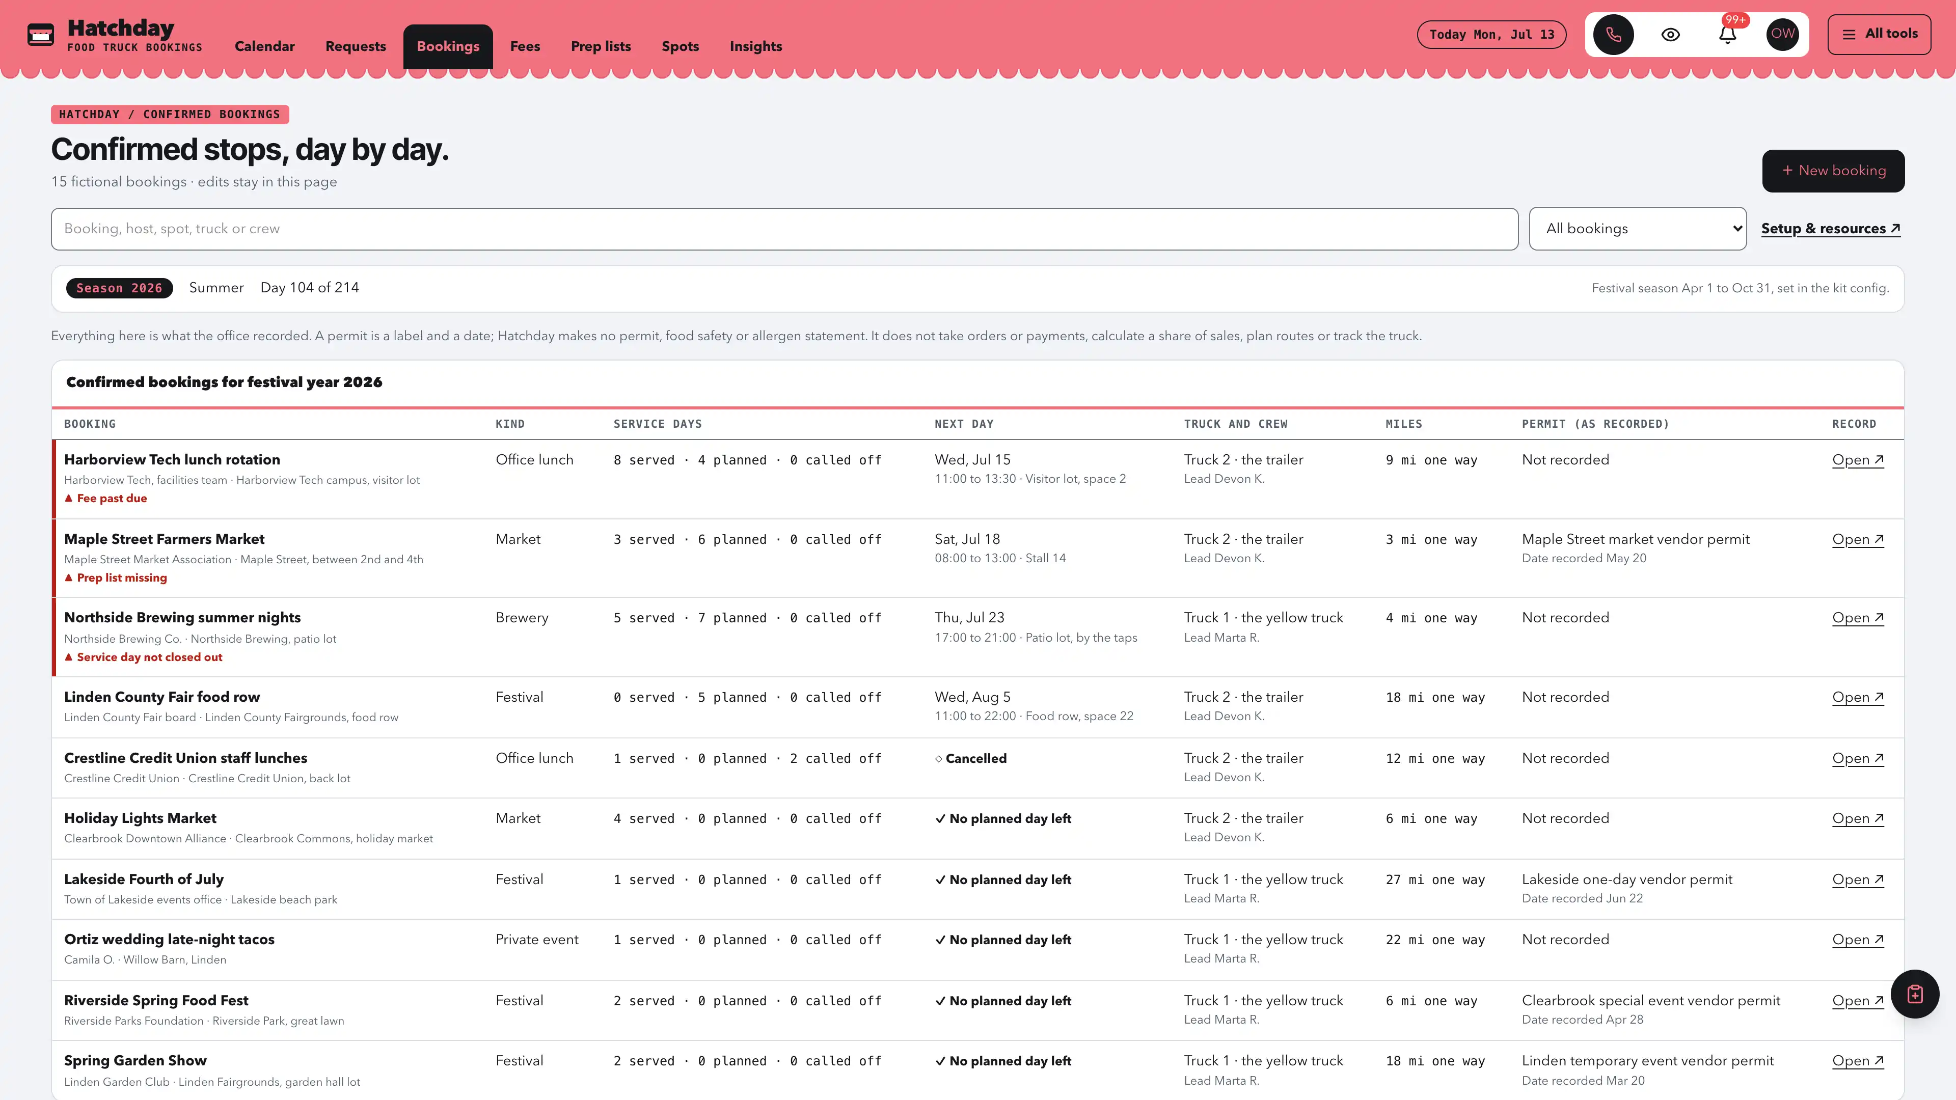Click the Harborview Tech lunch rotation title
Viewport: 1956px width, 1100px height.
point(172,459)
